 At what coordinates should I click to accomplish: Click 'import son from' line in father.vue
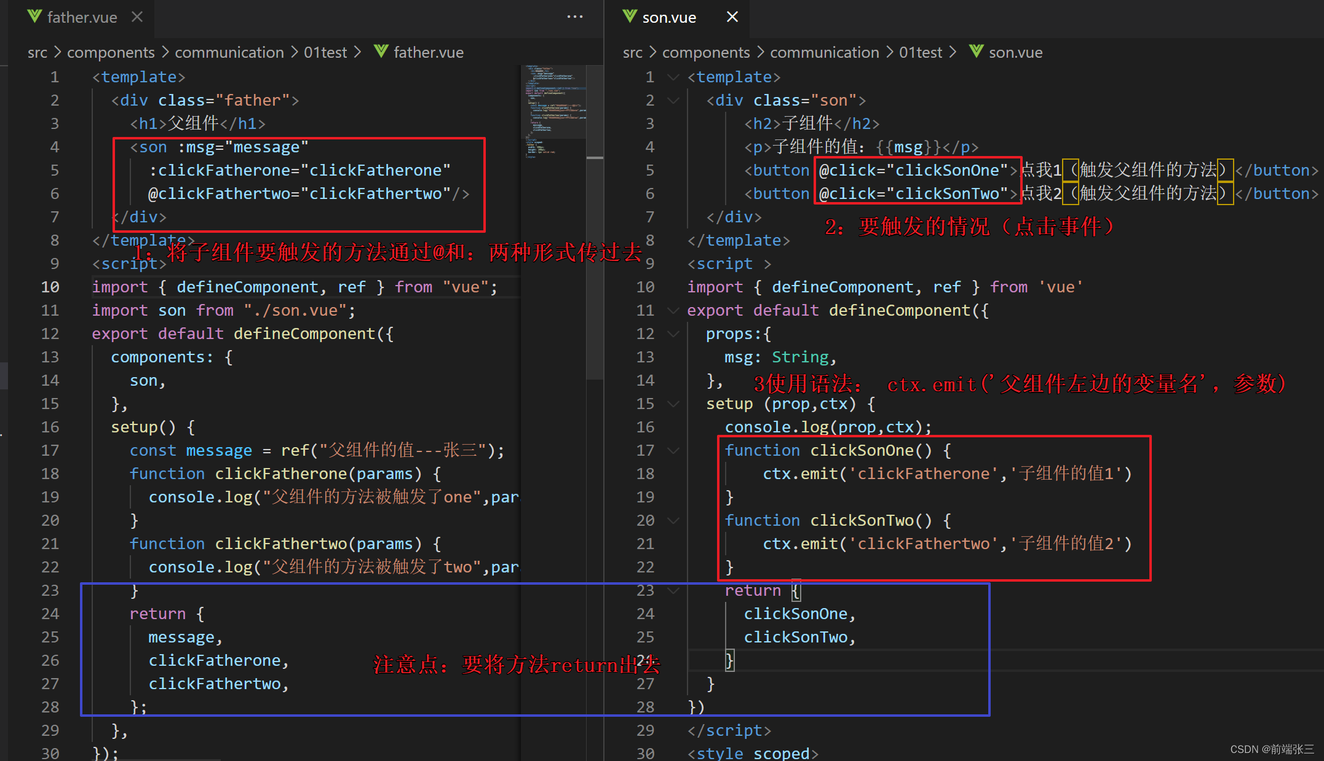point(224,310)
